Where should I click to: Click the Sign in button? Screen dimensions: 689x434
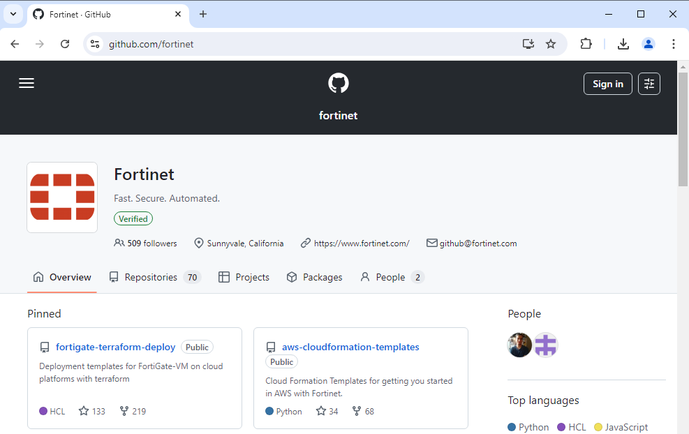pos(607,83)
